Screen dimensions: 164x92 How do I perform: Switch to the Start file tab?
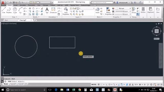(6, 20)
